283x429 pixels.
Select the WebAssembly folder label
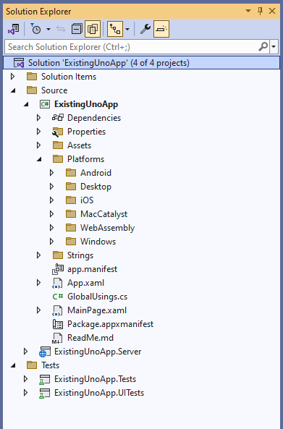pos(108,228)
